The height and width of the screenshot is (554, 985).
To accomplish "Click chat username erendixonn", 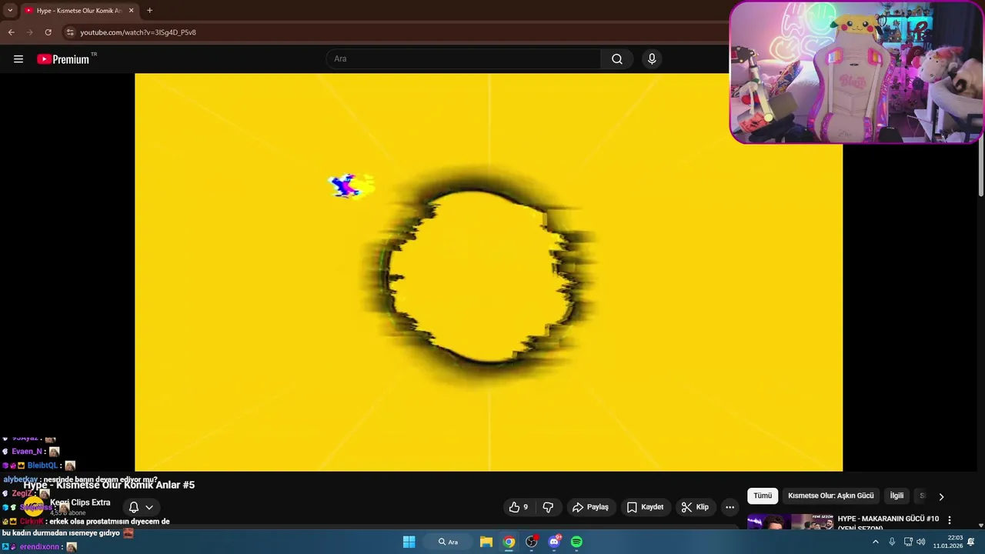I will 39,547.
